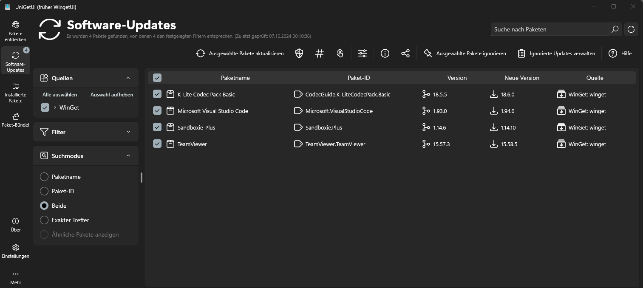Reload the package list with refresh icon

tap(631, 29)
